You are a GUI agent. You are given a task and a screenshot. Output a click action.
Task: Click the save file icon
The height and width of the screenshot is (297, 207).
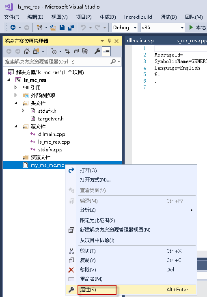(62, 28)
